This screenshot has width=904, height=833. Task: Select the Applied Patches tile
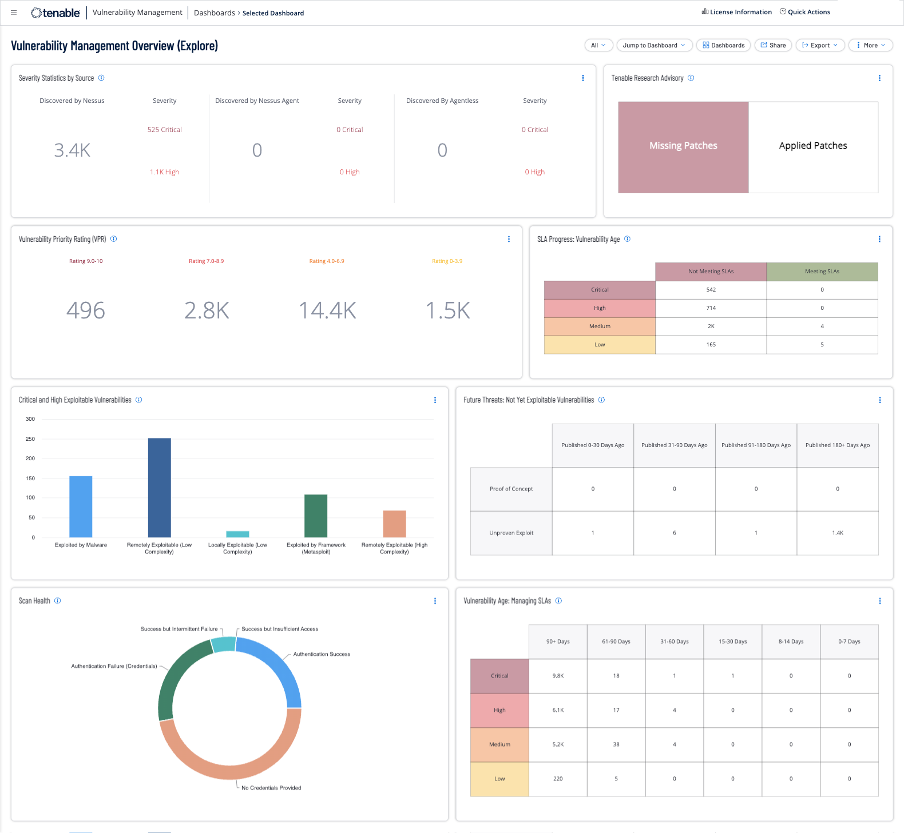[813, 147]
